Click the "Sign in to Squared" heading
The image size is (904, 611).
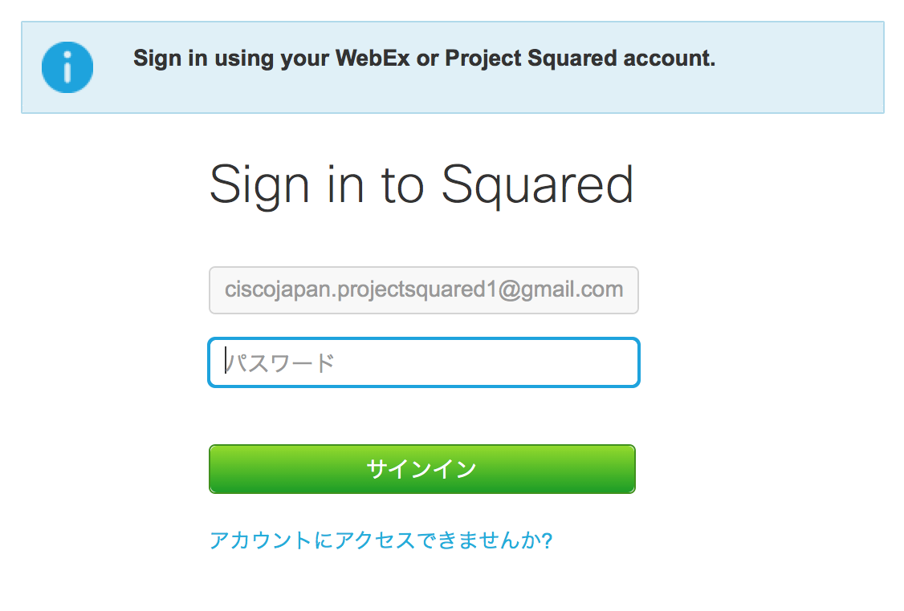point(421,184)
